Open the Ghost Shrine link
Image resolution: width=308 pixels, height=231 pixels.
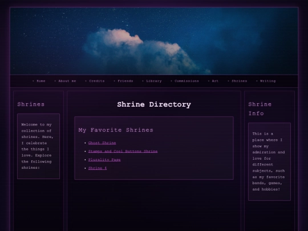[x=102, y=143]
